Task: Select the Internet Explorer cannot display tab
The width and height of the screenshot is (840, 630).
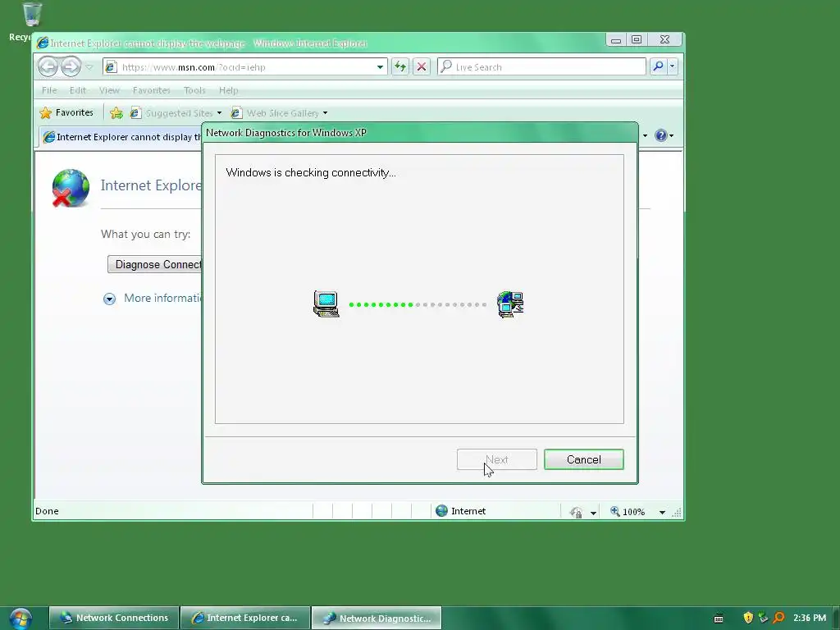Action: [x=121, y=137]
